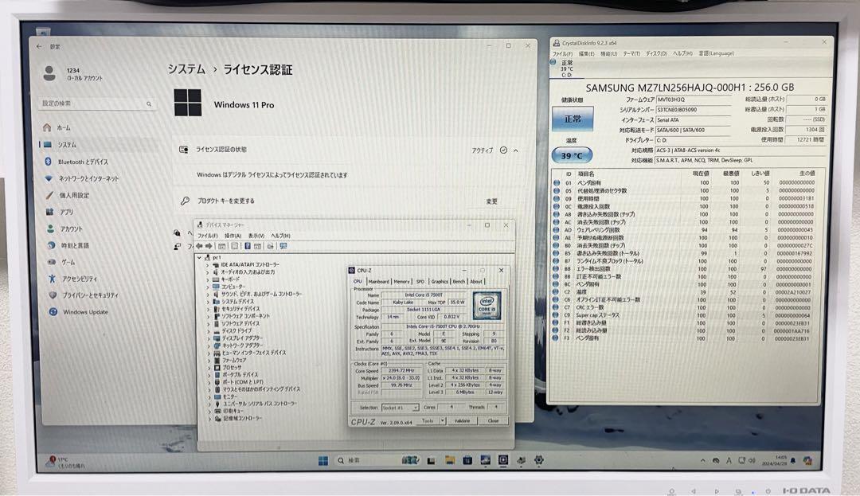The image size is (860, 496).
Task: Open Windows Update in Settings sidebar
Action: 78,312
